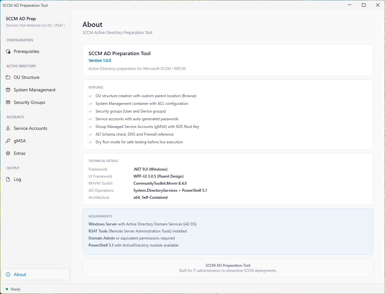Click PowerShell 5.1 requirement line
The width and height of the screenshot is (385, 294).
point(133,245)
